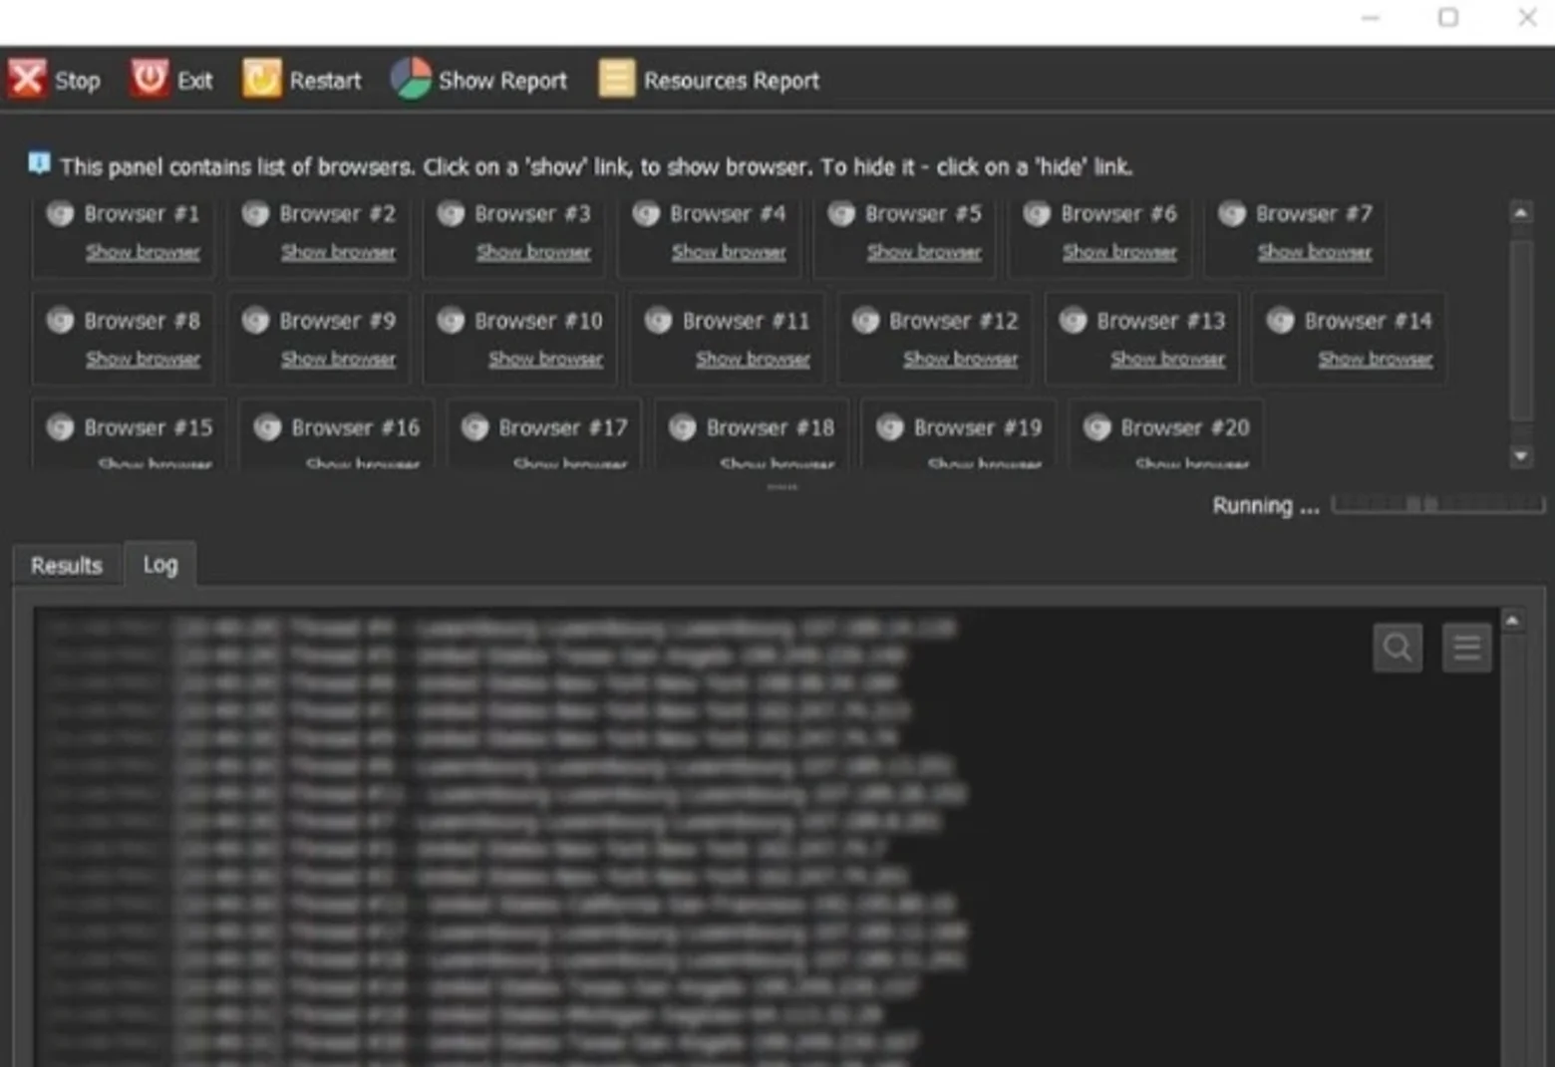Click Show browser link under Browser #3
The height and width of the screenshot is (1067, 1555).
(533, 252)
